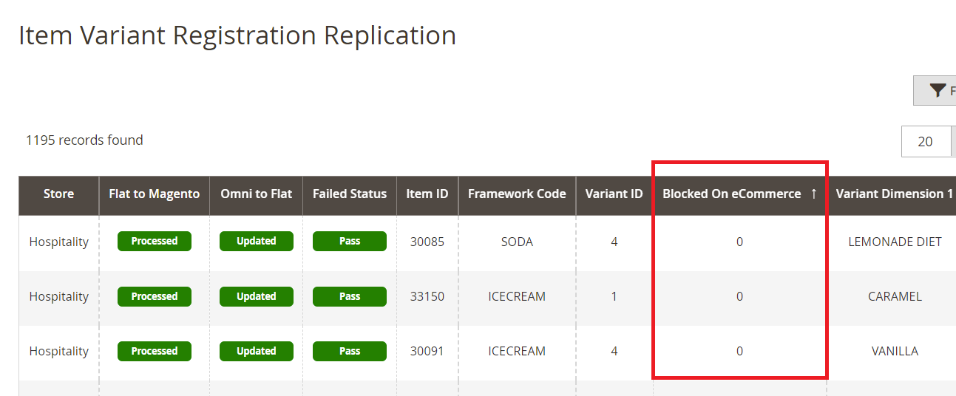Click the SODA framework code cell
This screenshot has height=396, width=956.
tap(517, 242)
